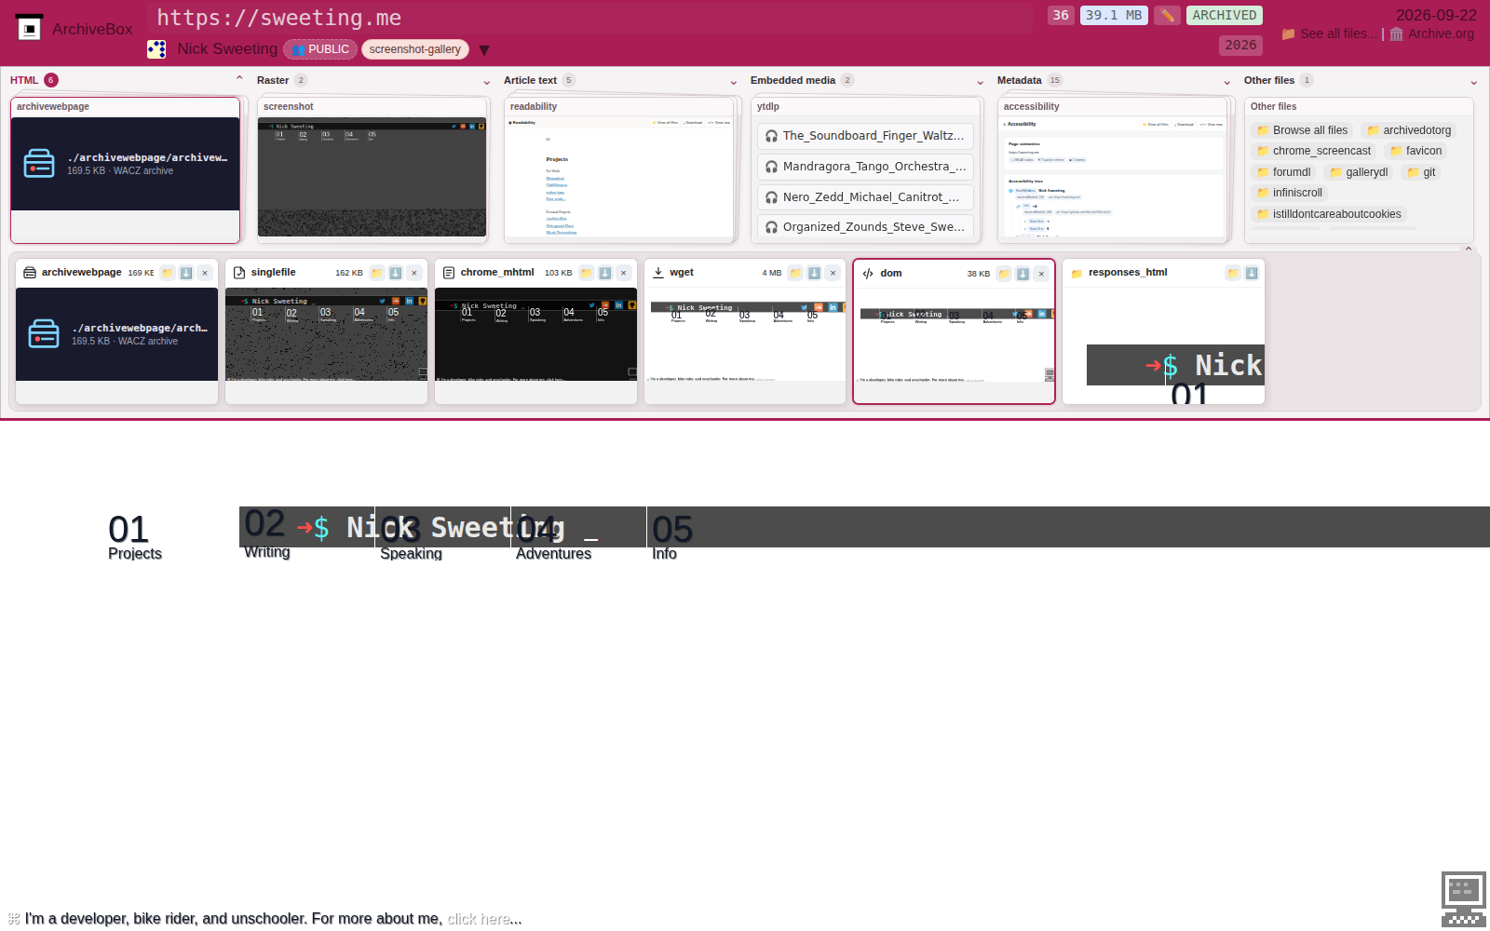Click the ArchiveBox logo icon
This screenshot has height=931, width=1490.
tap(30, 28)
